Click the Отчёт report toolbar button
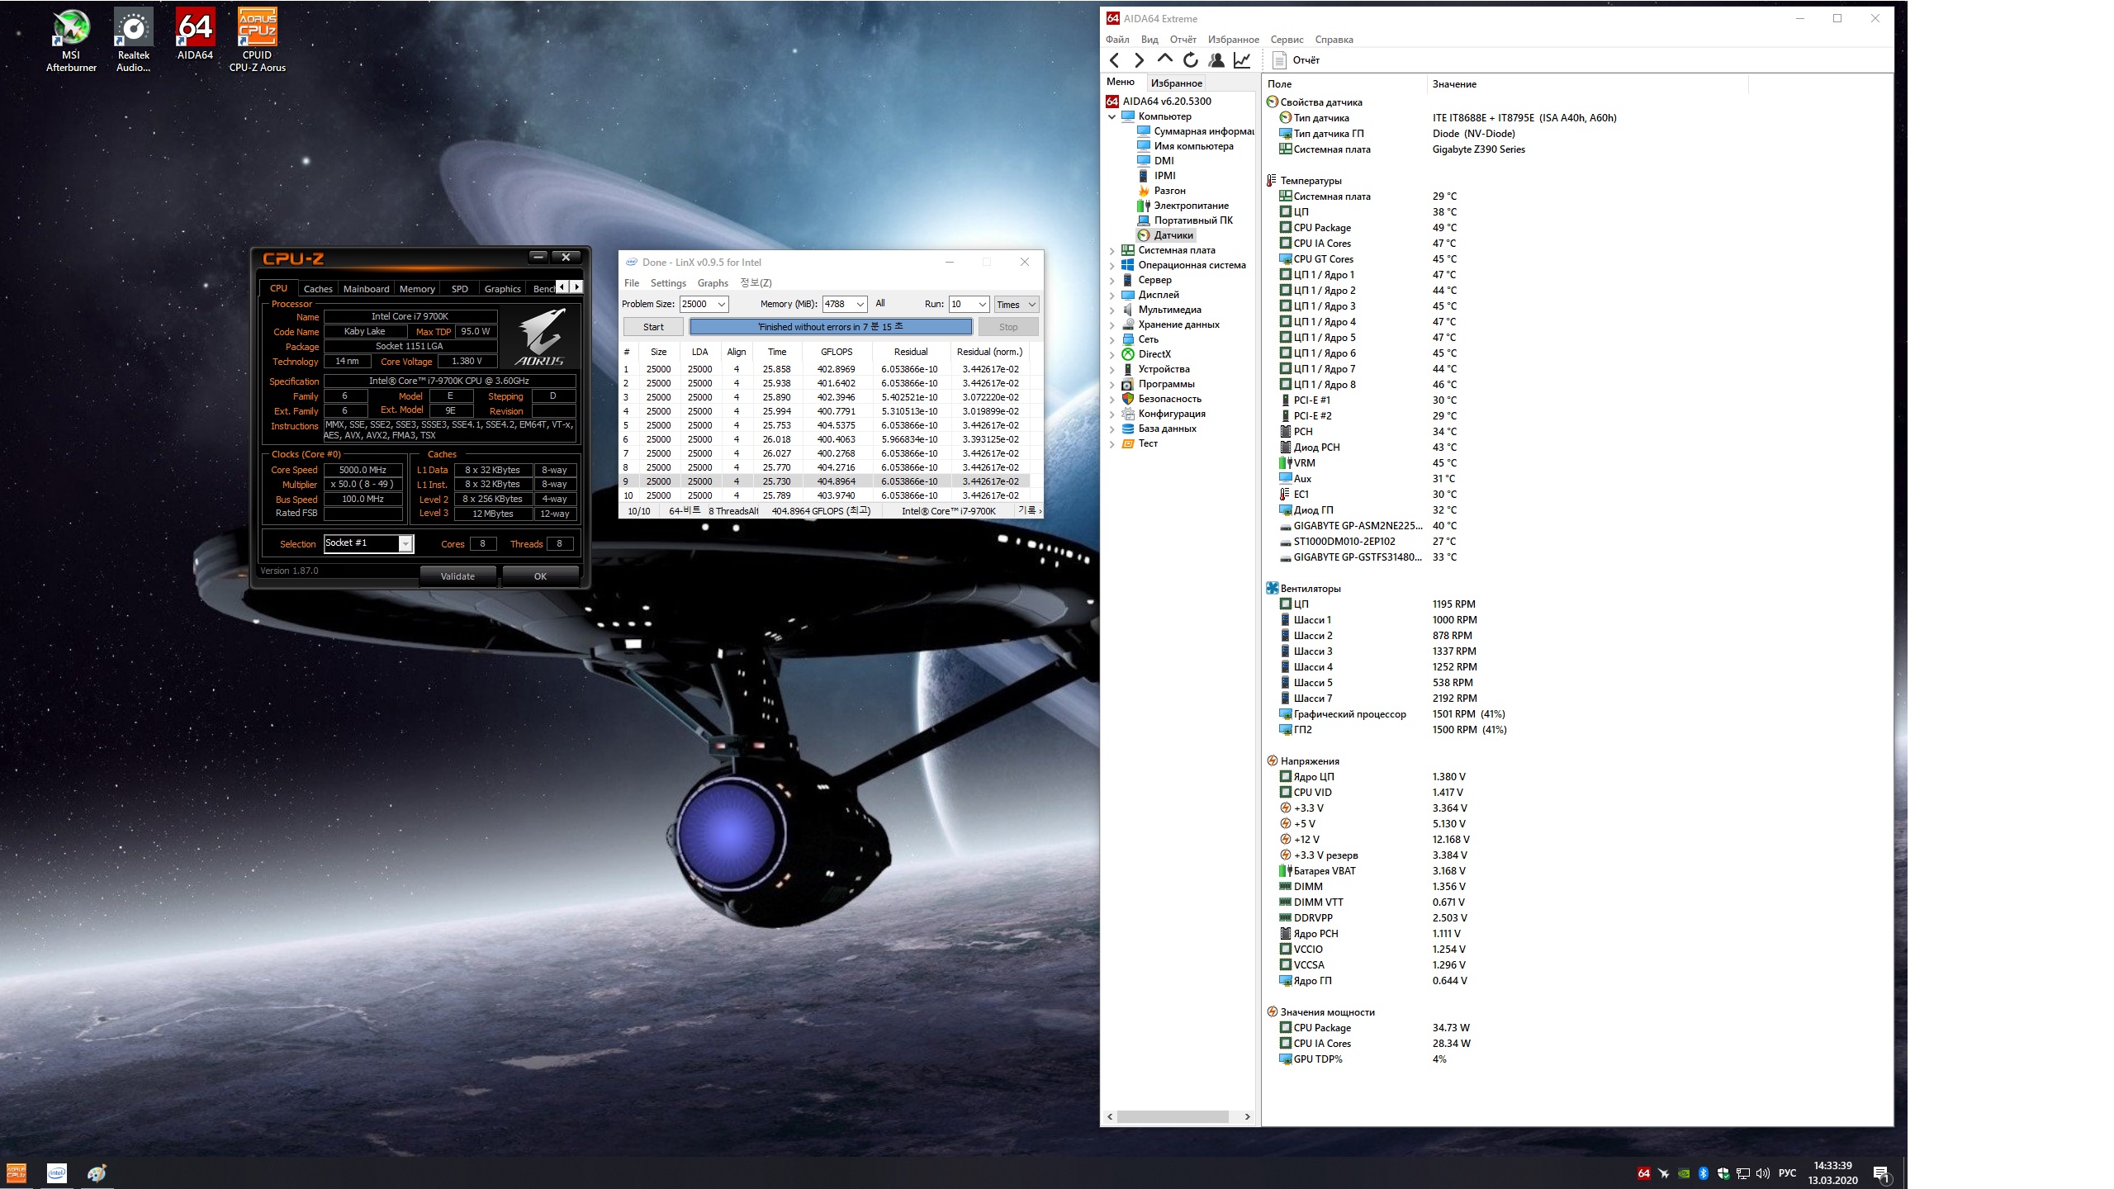Image resolution: width=2114 pixels, height=1189 pixels. (1296, 59)
